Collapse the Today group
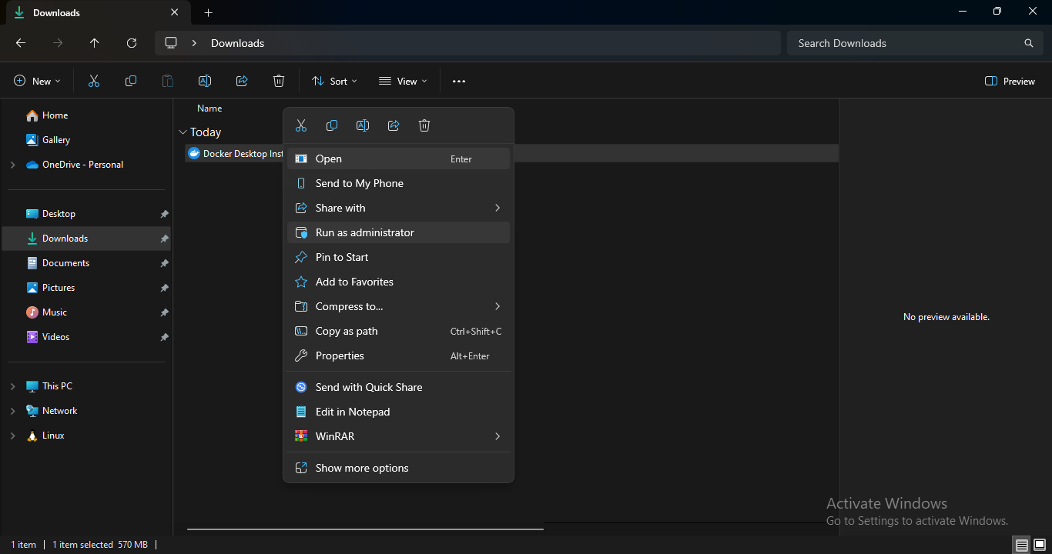Image resolution: width=1052 pixels, height=554 pixels. [183, 132]
